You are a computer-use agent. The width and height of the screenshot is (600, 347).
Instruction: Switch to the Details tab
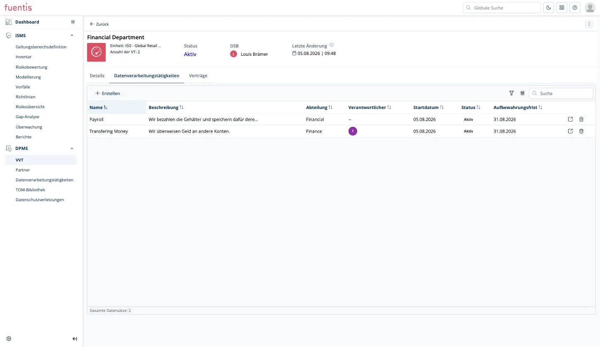tap(97, 76)
